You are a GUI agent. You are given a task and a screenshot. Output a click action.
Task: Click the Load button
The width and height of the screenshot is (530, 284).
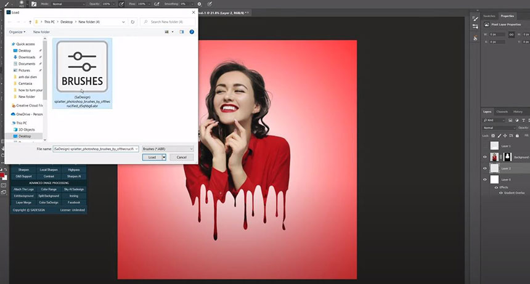click(x=152, y=157)
